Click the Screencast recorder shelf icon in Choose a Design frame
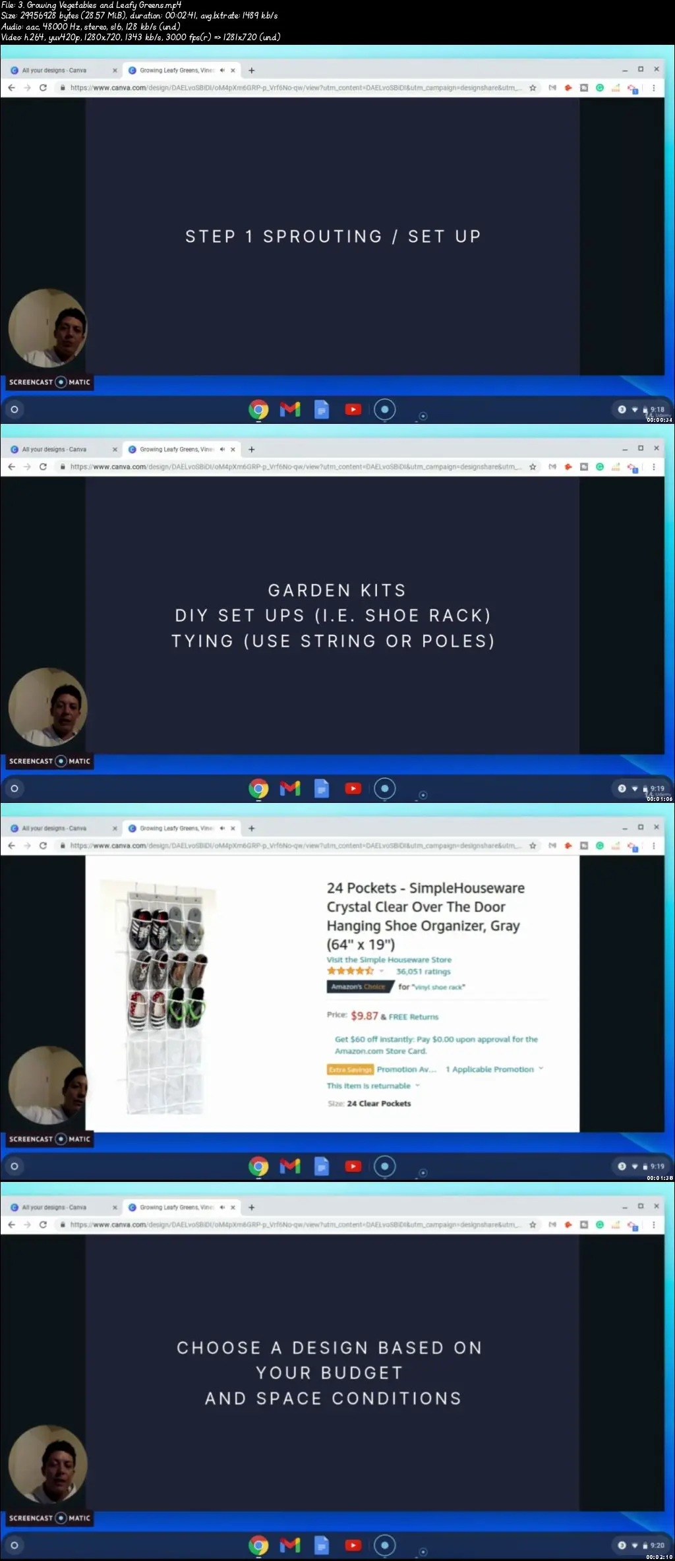 [385, 1545]
